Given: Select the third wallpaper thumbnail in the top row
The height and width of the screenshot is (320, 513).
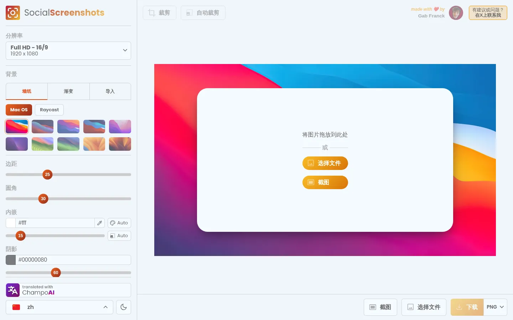Looking at the screenshot, I should 68,127.
